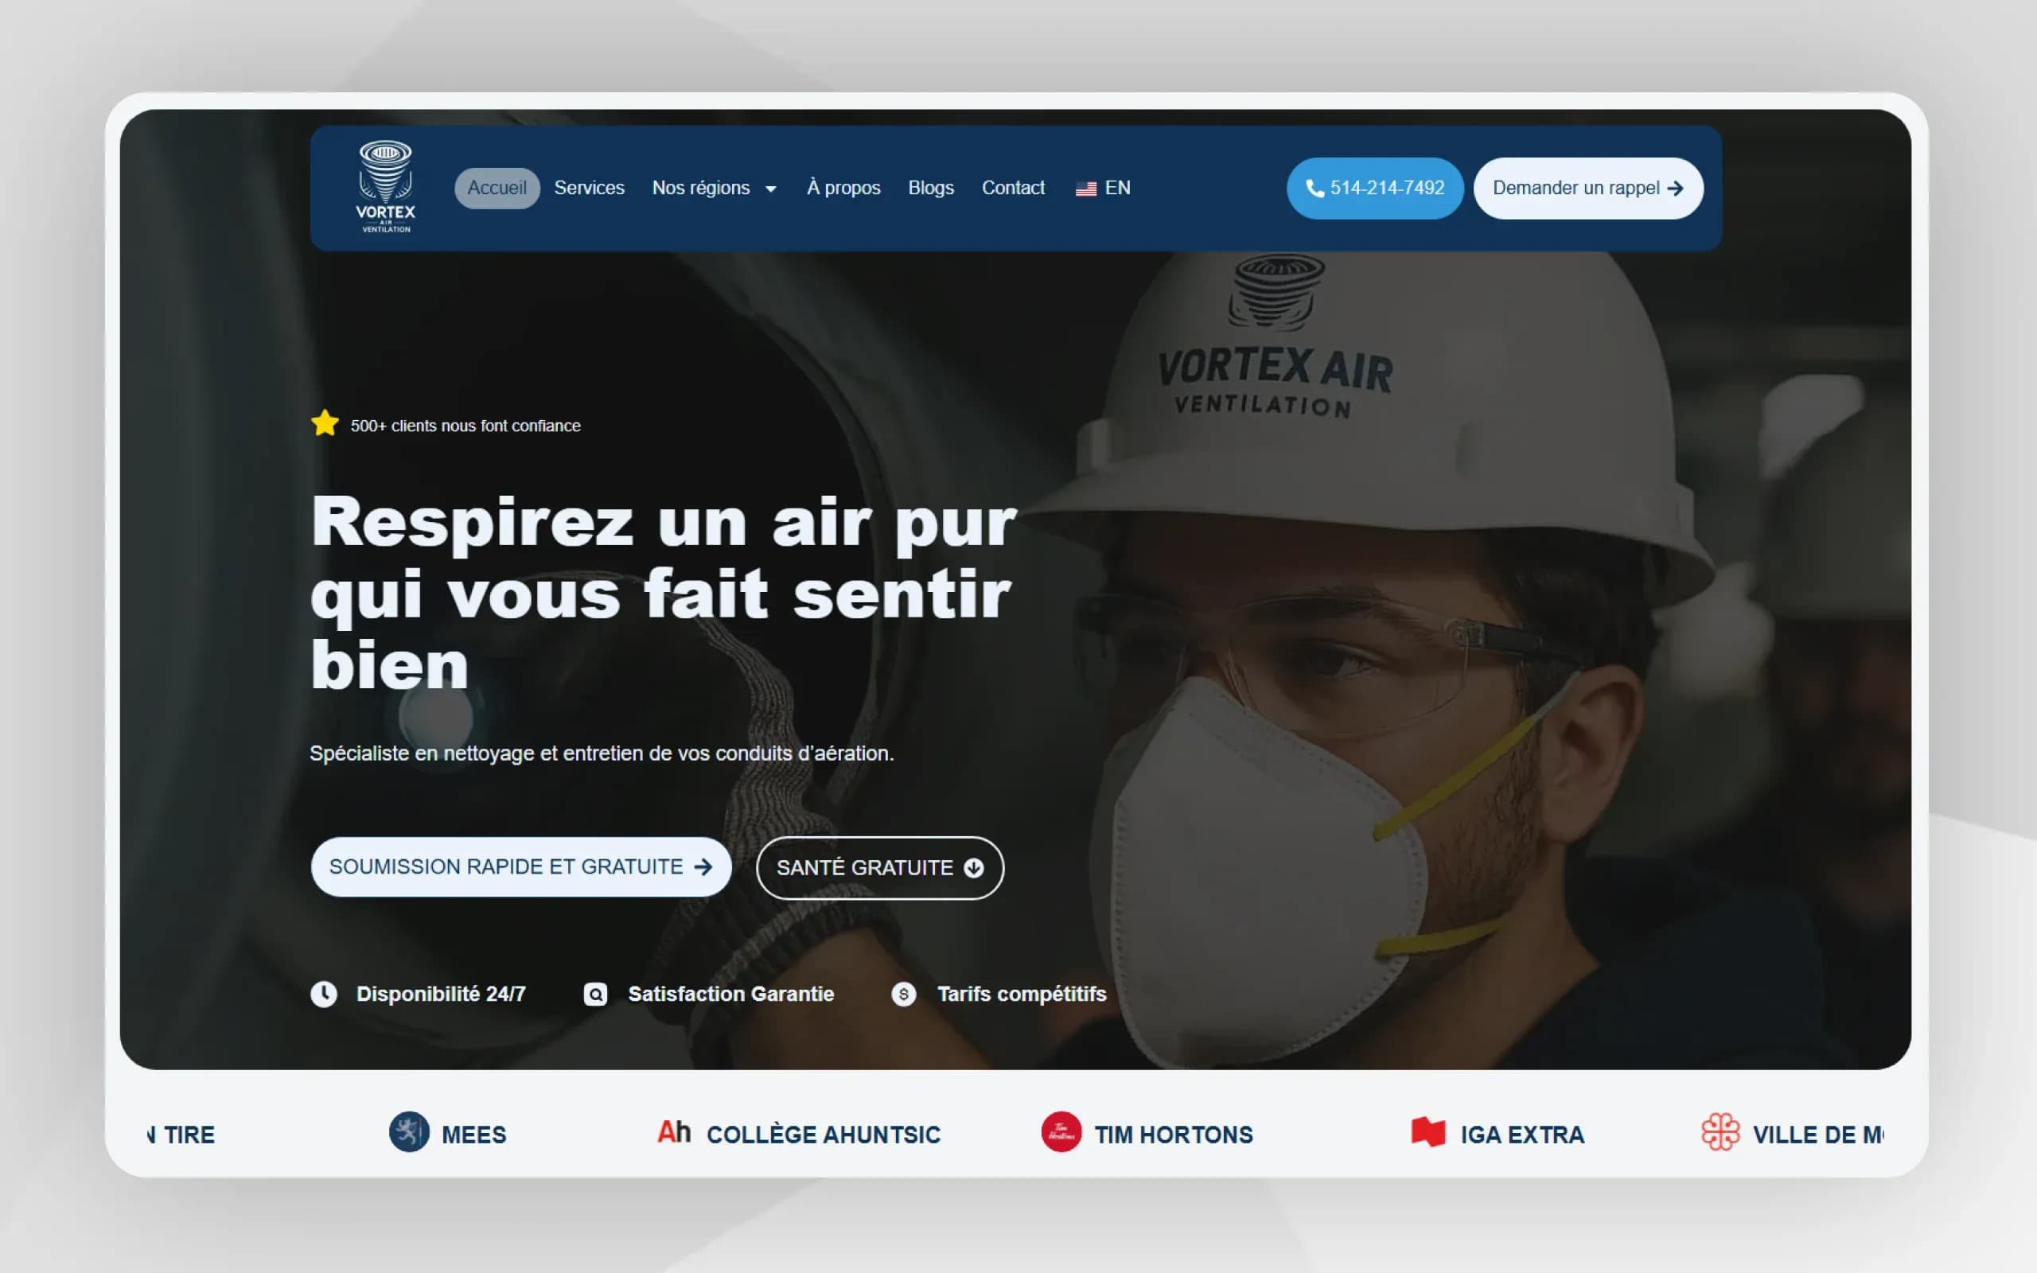This screenshot has width=2037, height=1273.
Task: Expand the Nos régions dropdown arrow
Action: 771,189
